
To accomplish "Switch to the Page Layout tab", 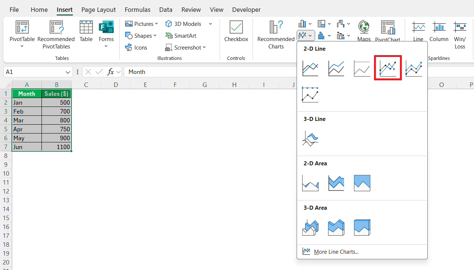I will click(99, 10).
